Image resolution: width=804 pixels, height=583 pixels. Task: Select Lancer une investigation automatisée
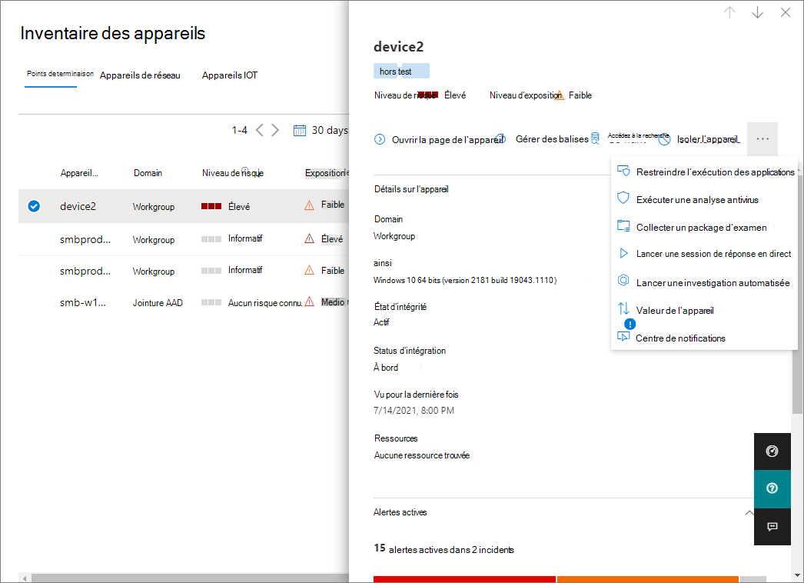705,283
